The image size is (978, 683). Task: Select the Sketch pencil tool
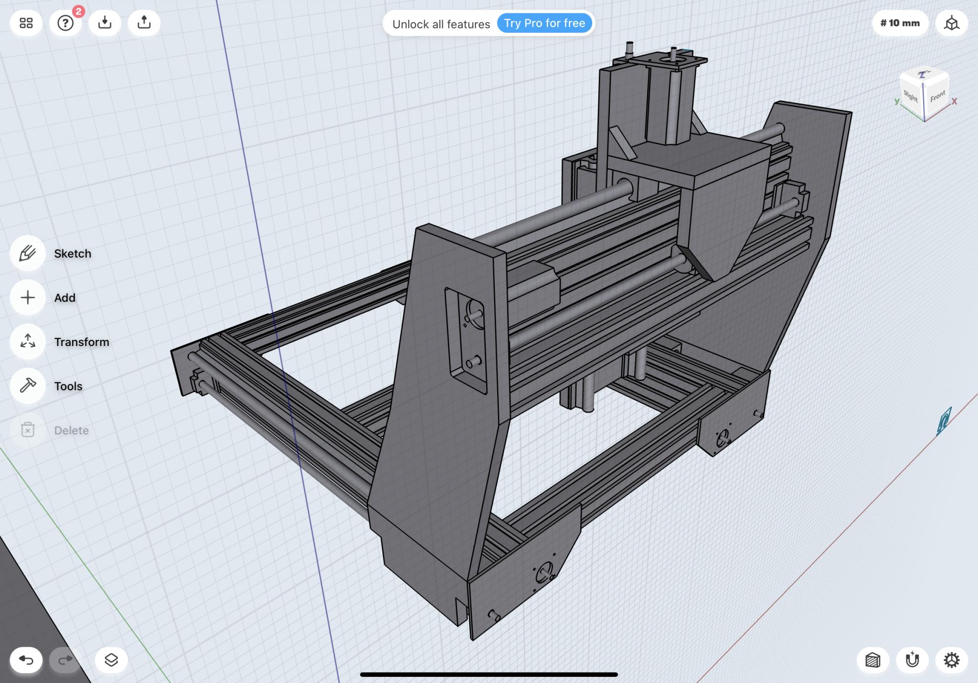[28, 253]
